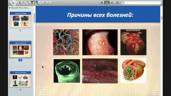This screenshot has height=96, width=171.
Task: Switch to contact sheet view
Action: coord(117,3)
